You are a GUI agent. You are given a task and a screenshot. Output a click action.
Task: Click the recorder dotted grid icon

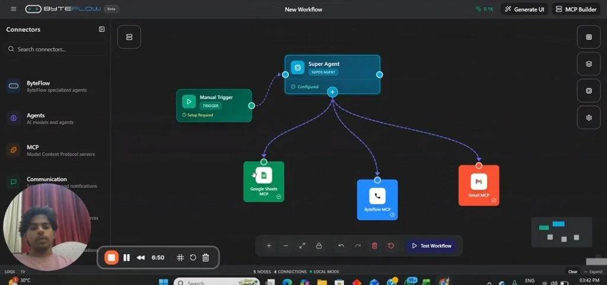coord(180,258)
